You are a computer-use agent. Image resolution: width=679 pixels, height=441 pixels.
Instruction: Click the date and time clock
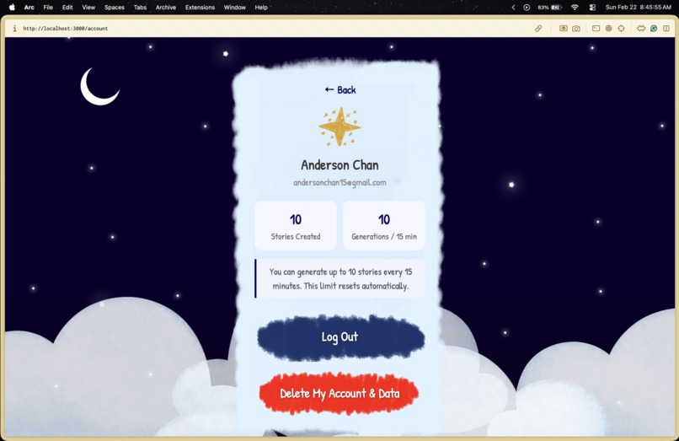pos(639,8)
